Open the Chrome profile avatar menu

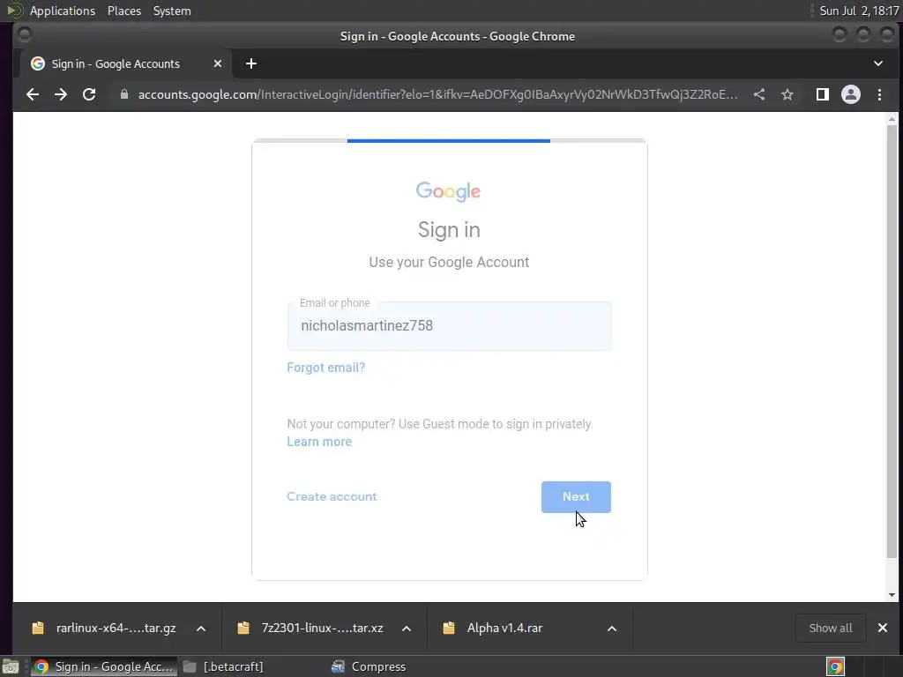[x=851, y=94]
